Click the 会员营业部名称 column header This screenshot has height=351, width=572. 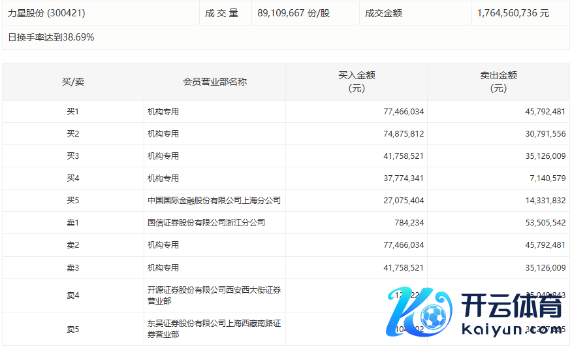coord(214,82)
